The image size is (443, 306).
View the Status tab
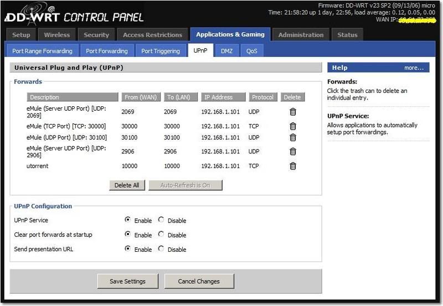[x=347, y=35]
